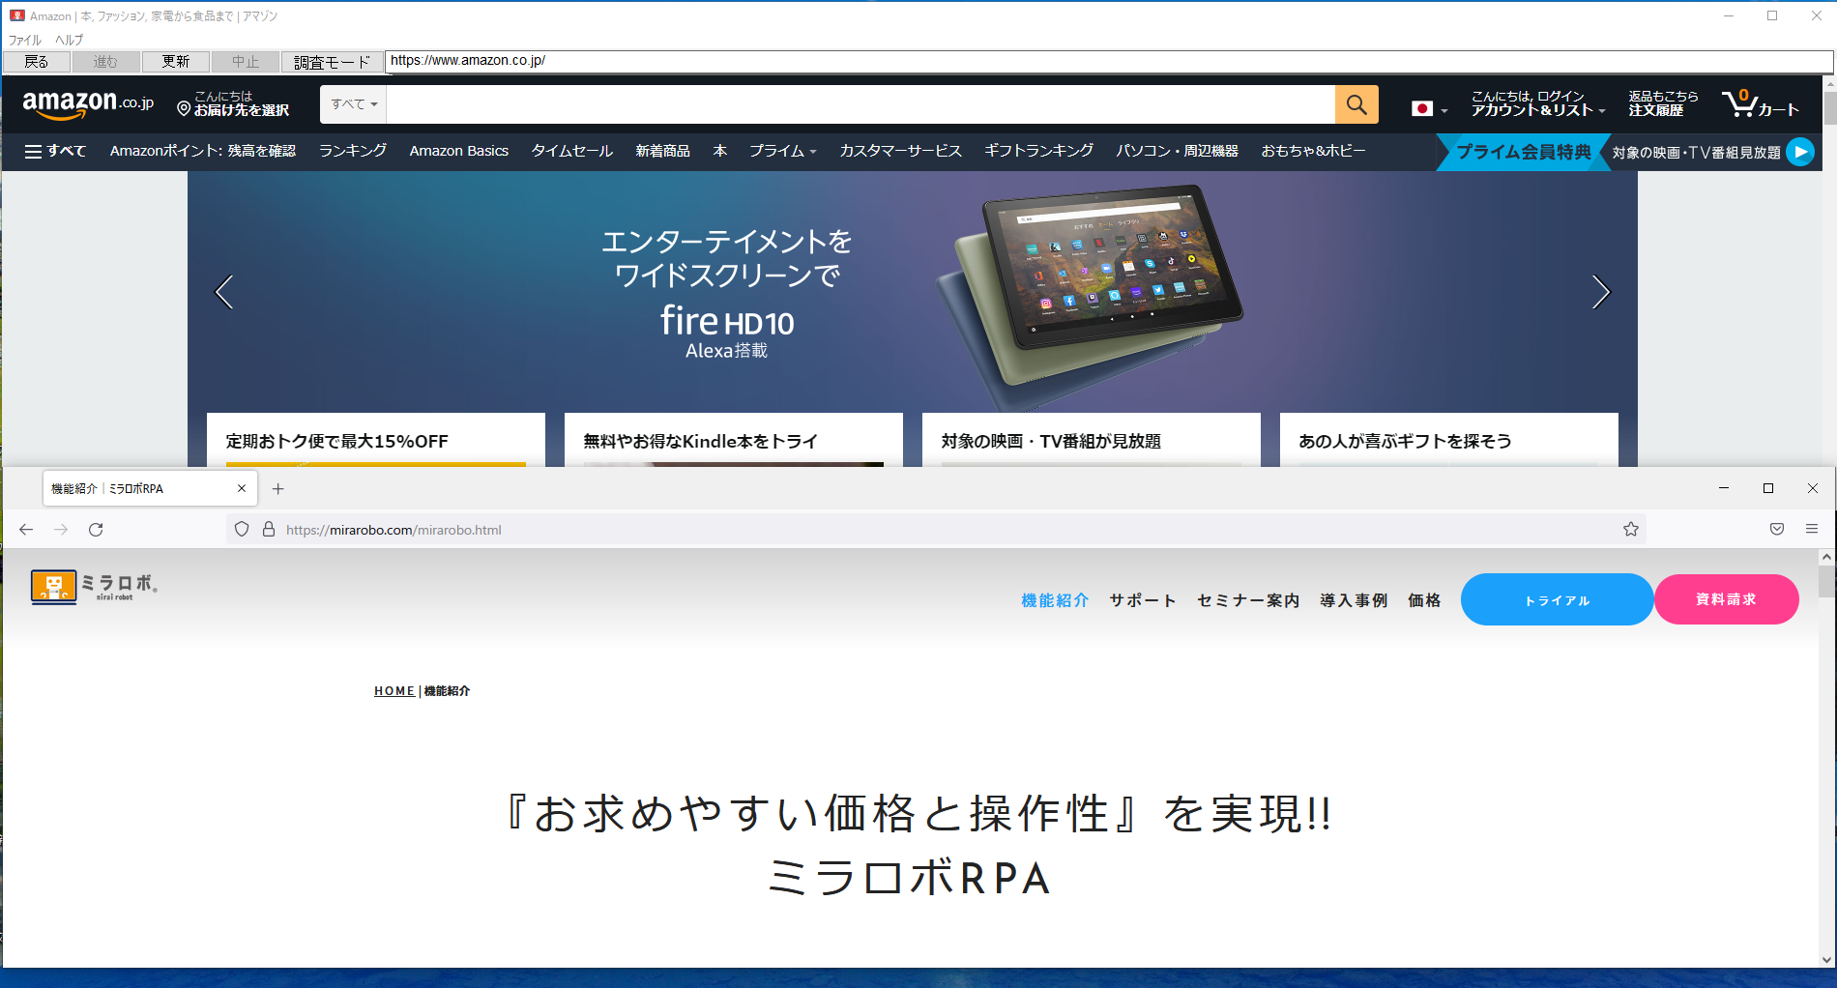Image resolution: width=1837 pixels, height=988 pixels.
Task: Expand the プライム navigation dropdown
Action: [x=783, y=151]
